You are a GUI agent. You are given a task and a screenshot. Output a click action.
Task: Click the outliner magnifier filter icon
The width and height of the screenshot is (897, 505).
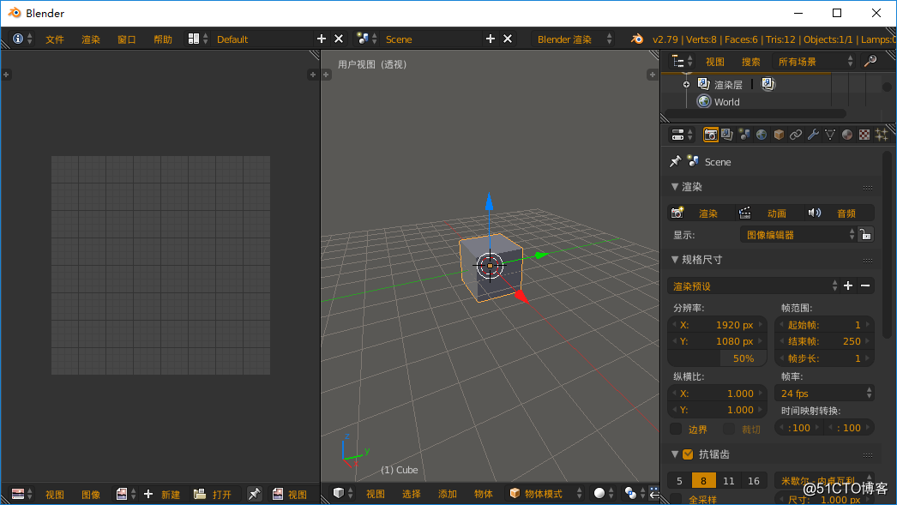coord(870,61)
